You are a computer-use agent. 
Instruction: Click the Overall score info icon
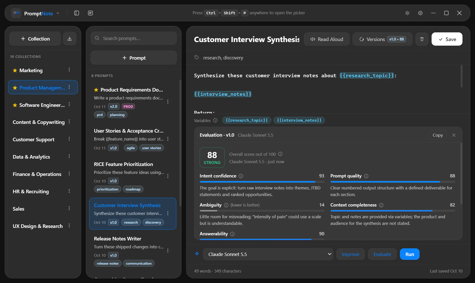click(x=280, y=154)
